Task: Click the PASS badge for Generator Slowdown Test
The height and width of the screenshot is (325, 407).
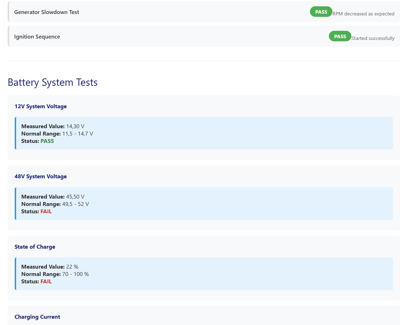Action: click(x=321, y=12)
